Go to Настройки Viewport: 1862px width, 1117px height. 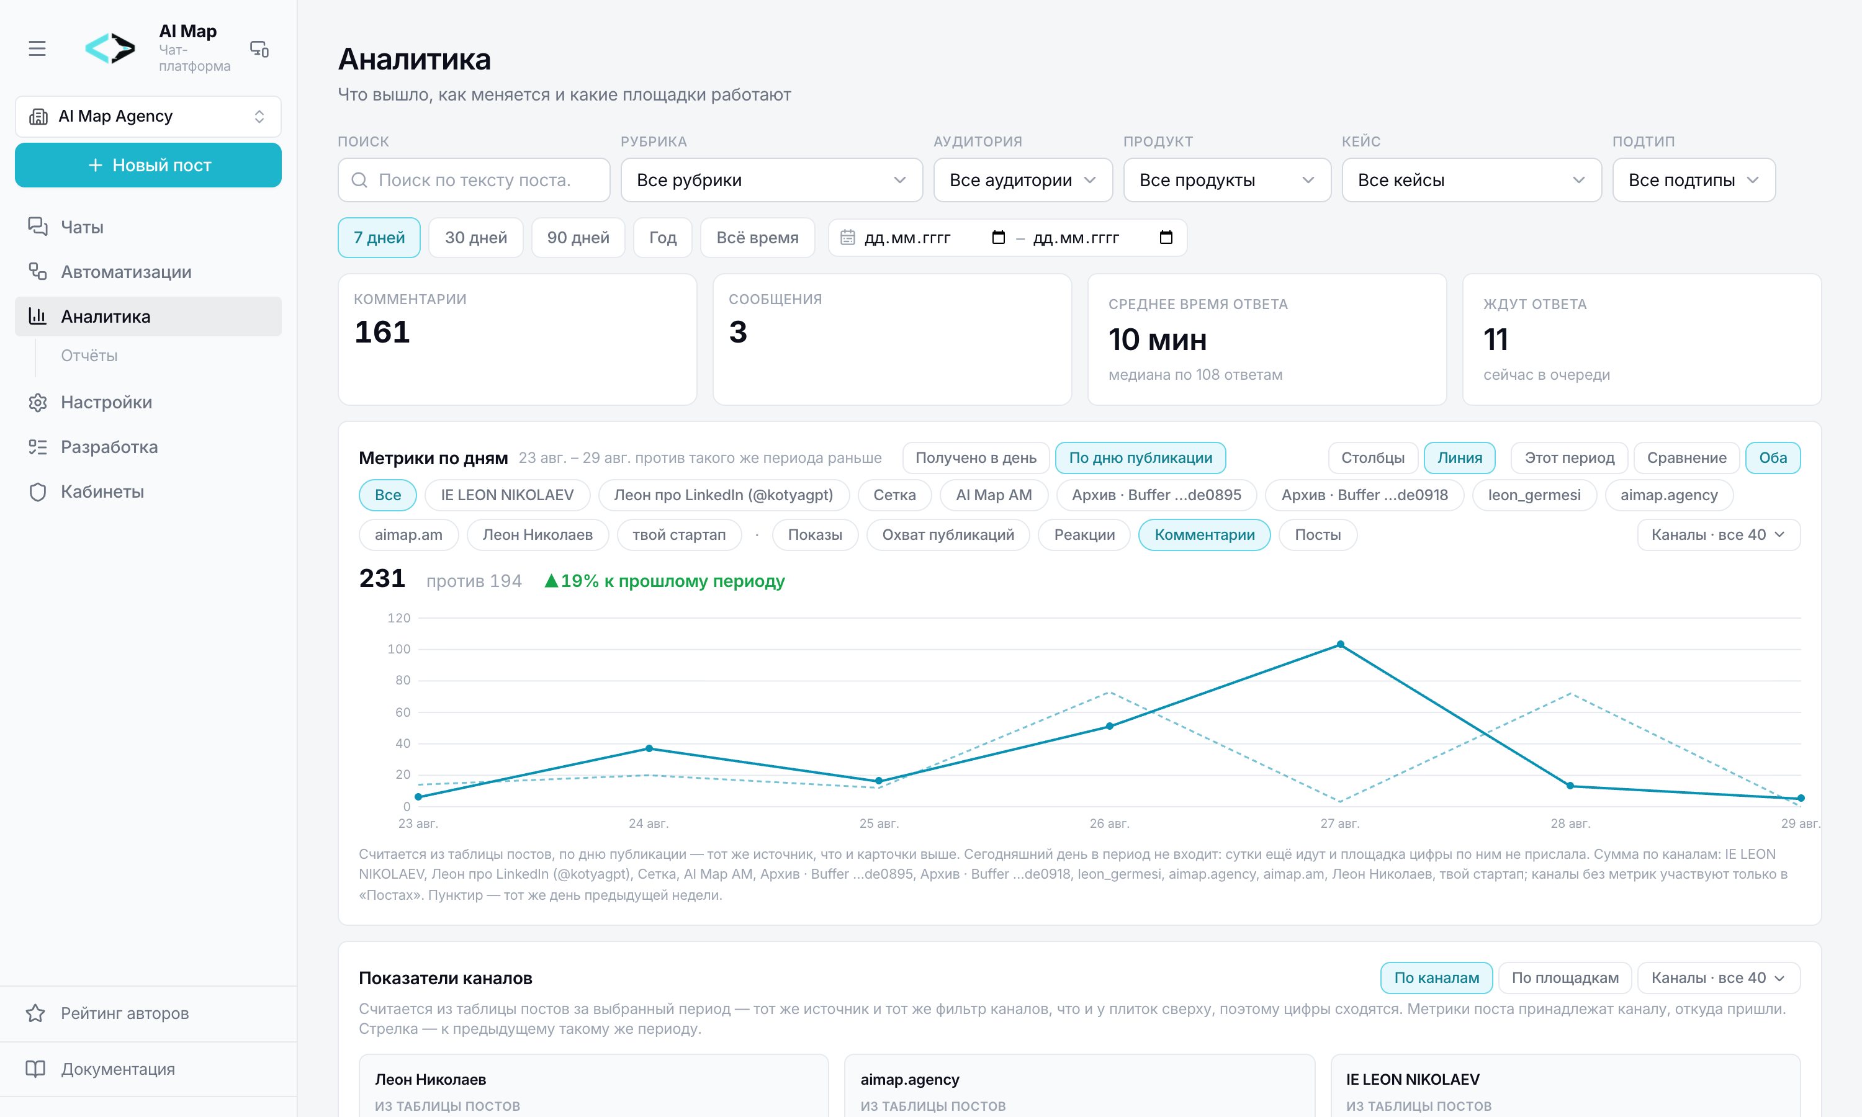tap(148, 403)
